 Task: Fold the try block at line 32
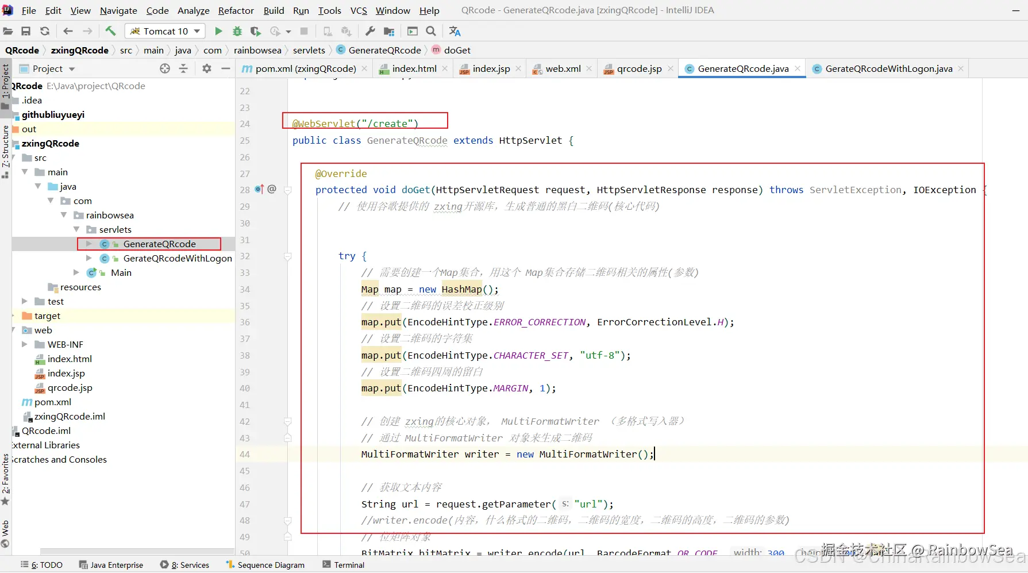click(x=288, y=256)
